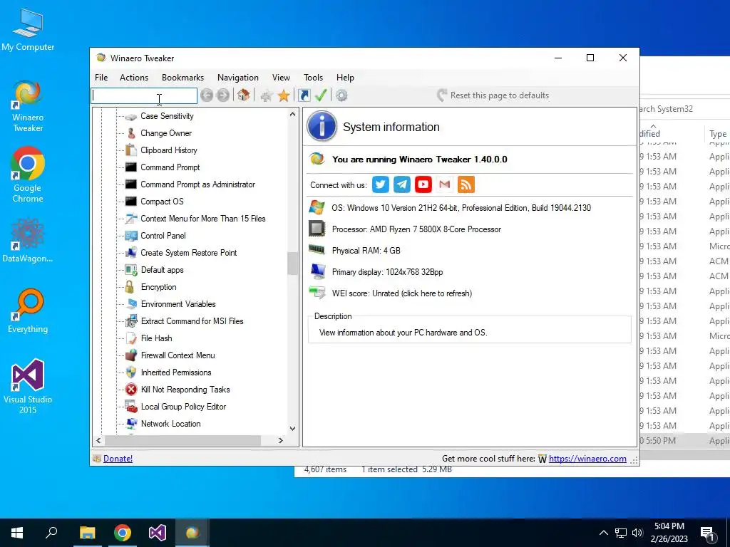
Task: Click the Encryption padlock icon
Action: [x=130, y=287]
